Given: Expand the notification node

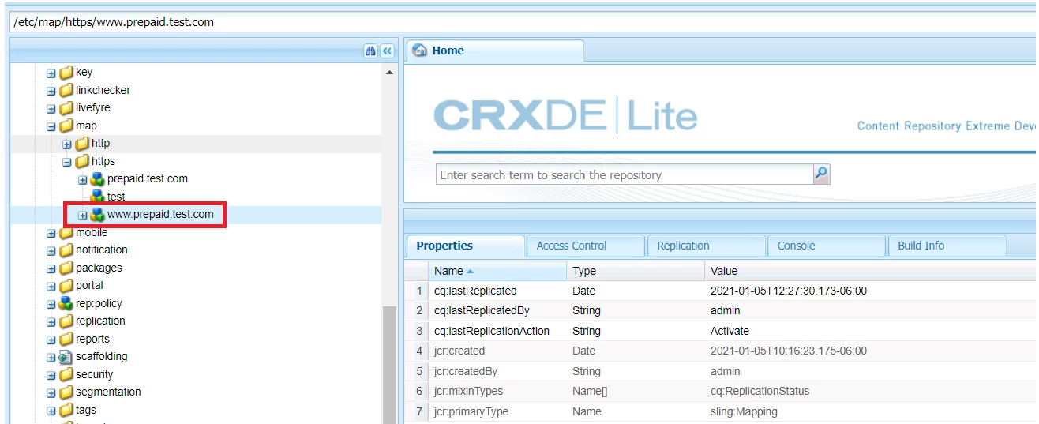Looking at the screenshot, I should pyautogui.click(x=51, y=251).
